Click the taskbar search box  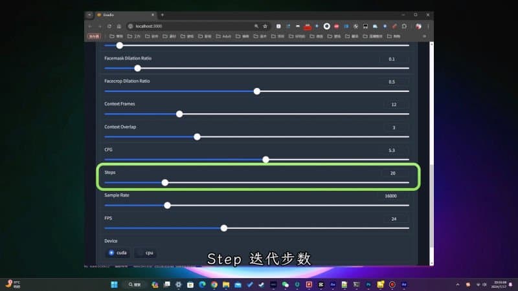click(135, 285)
